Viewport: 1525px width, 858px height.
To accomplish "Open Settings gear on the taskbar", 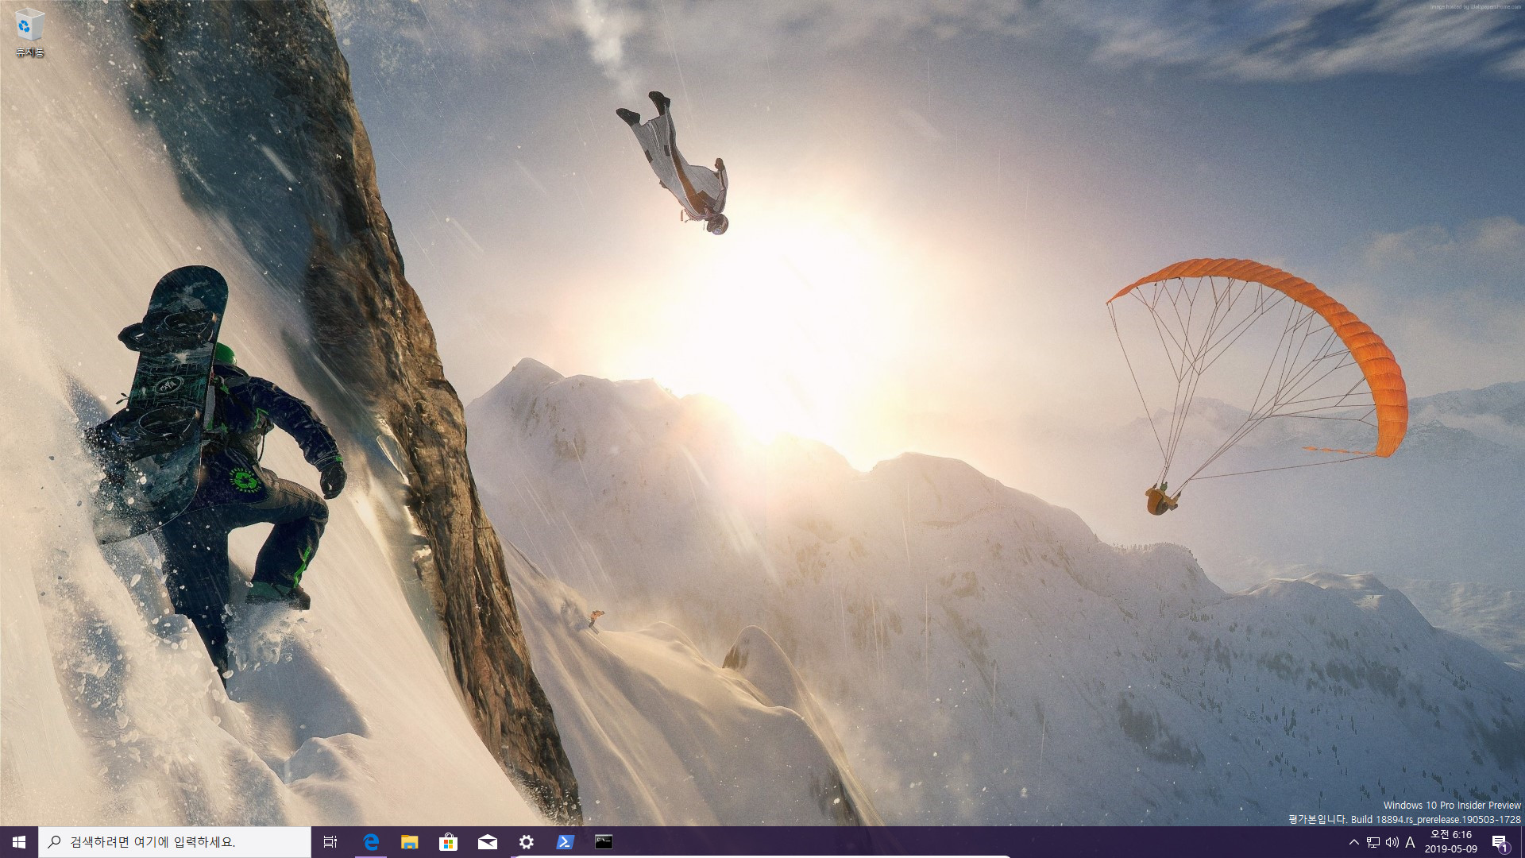I will coord(527,842).
